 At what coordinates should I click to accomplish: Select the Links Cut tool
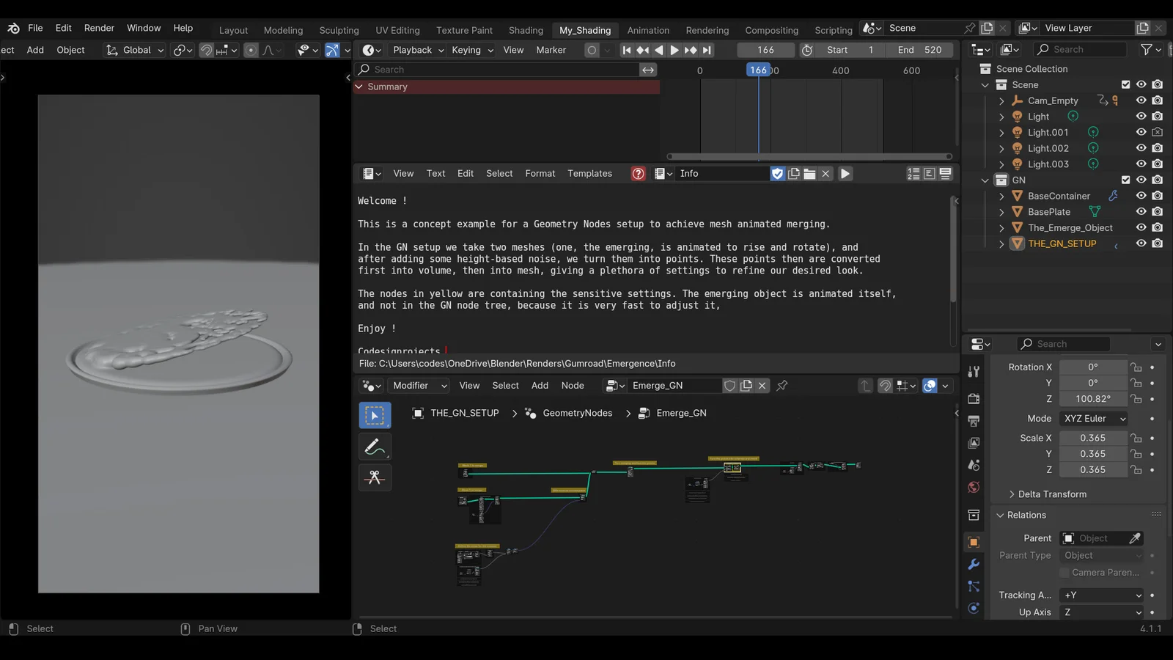point(375,477)
